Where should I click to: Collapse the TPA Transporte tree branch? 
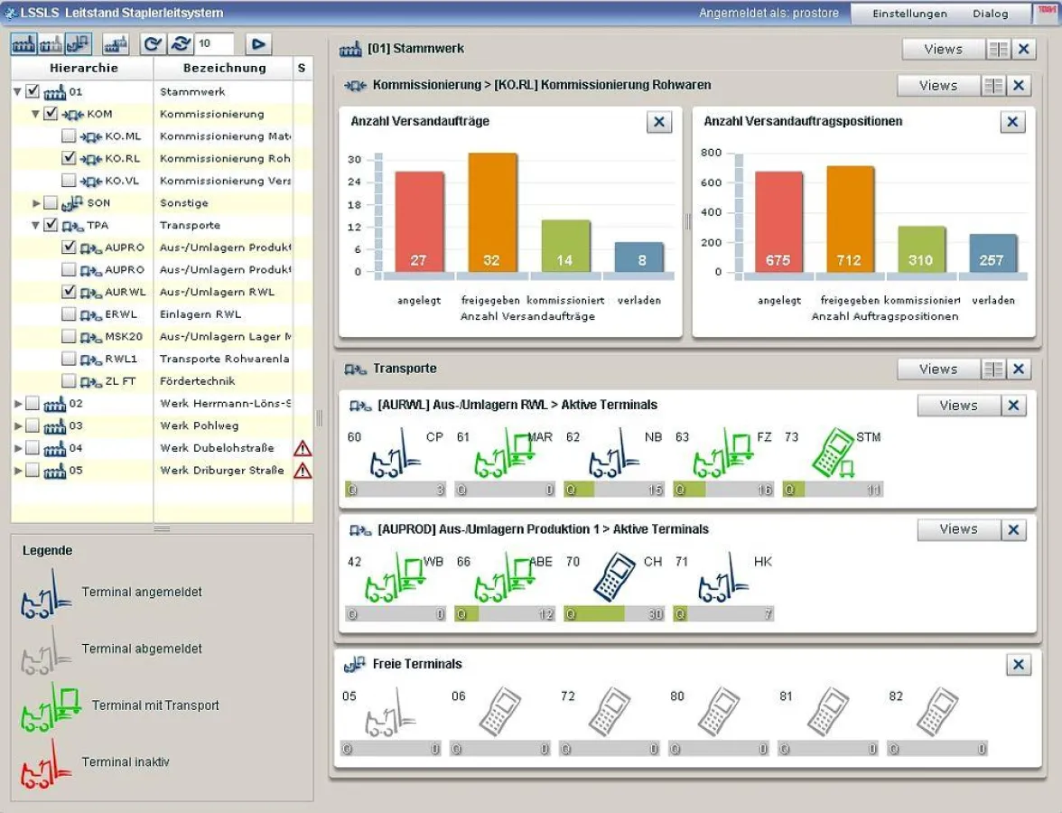[35, 224]
